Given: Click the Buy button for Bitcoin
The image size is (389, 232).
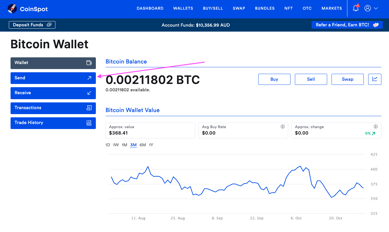Looking at the screenshot, I should [274, 79].
